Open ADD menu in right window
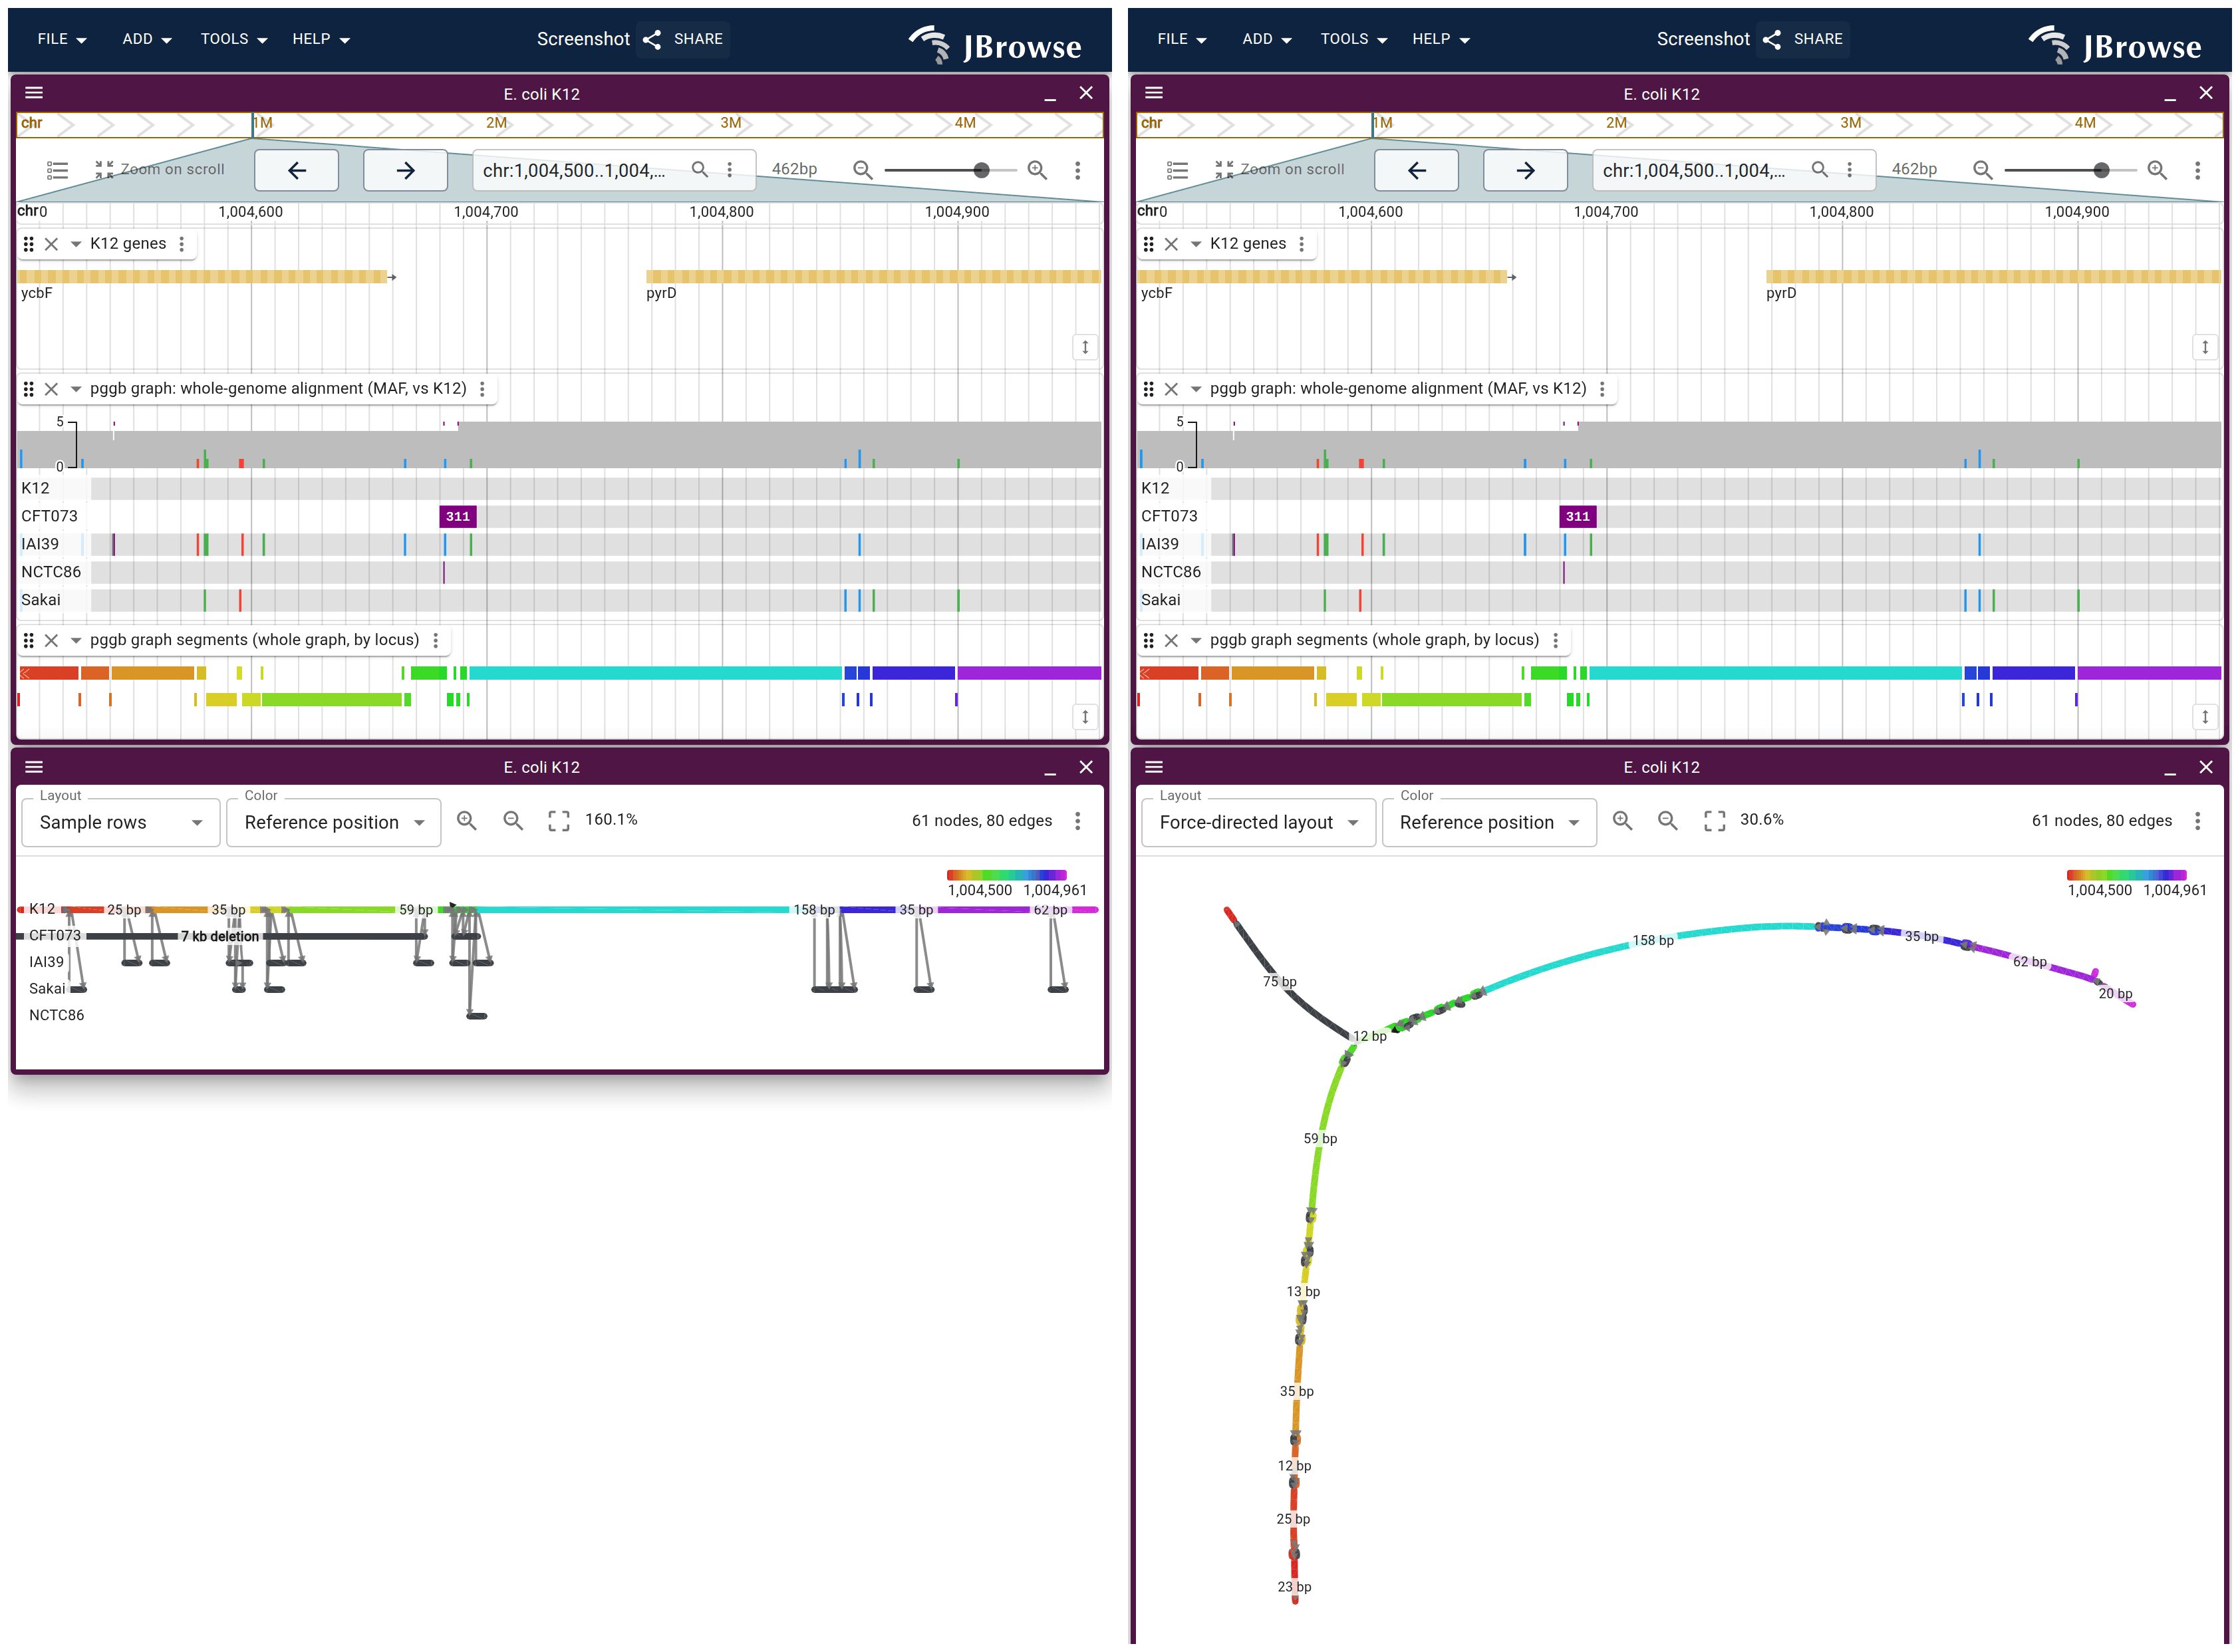Viewport: 2240px width, 1652px height. (1267, 39)
